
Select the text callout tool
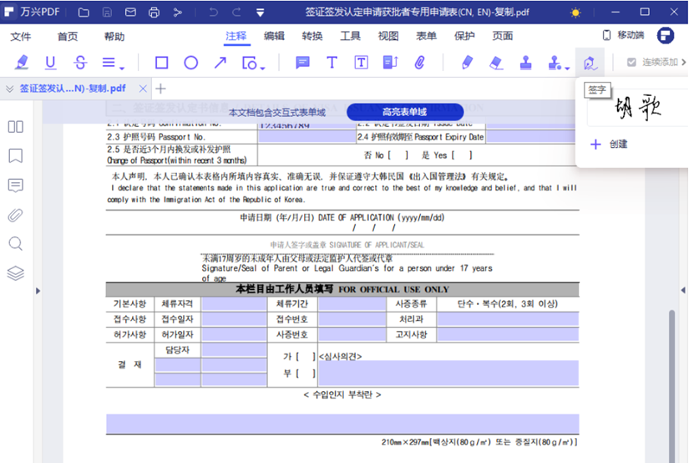coord(390,63)
